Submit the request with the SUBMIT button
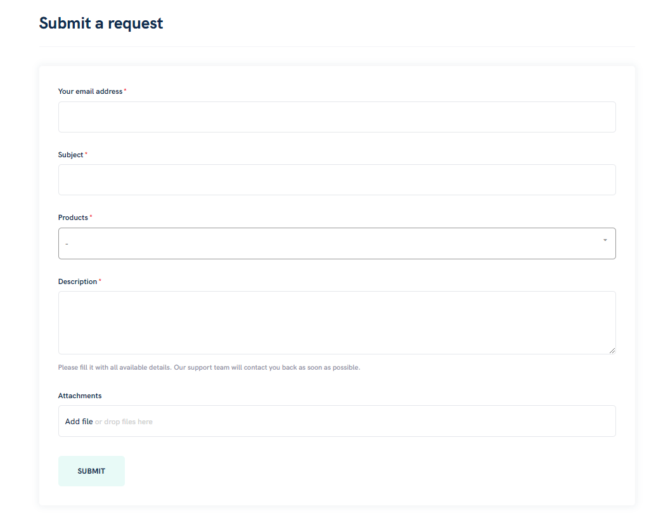Image resolution: width=649 pixels, height=525 pixels. tap(91, 471)
